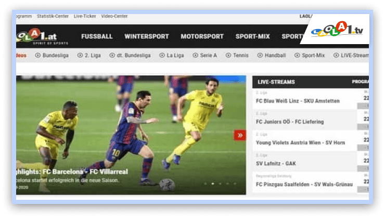
Task: Select the Serie A video category
Action: [209, 56]
